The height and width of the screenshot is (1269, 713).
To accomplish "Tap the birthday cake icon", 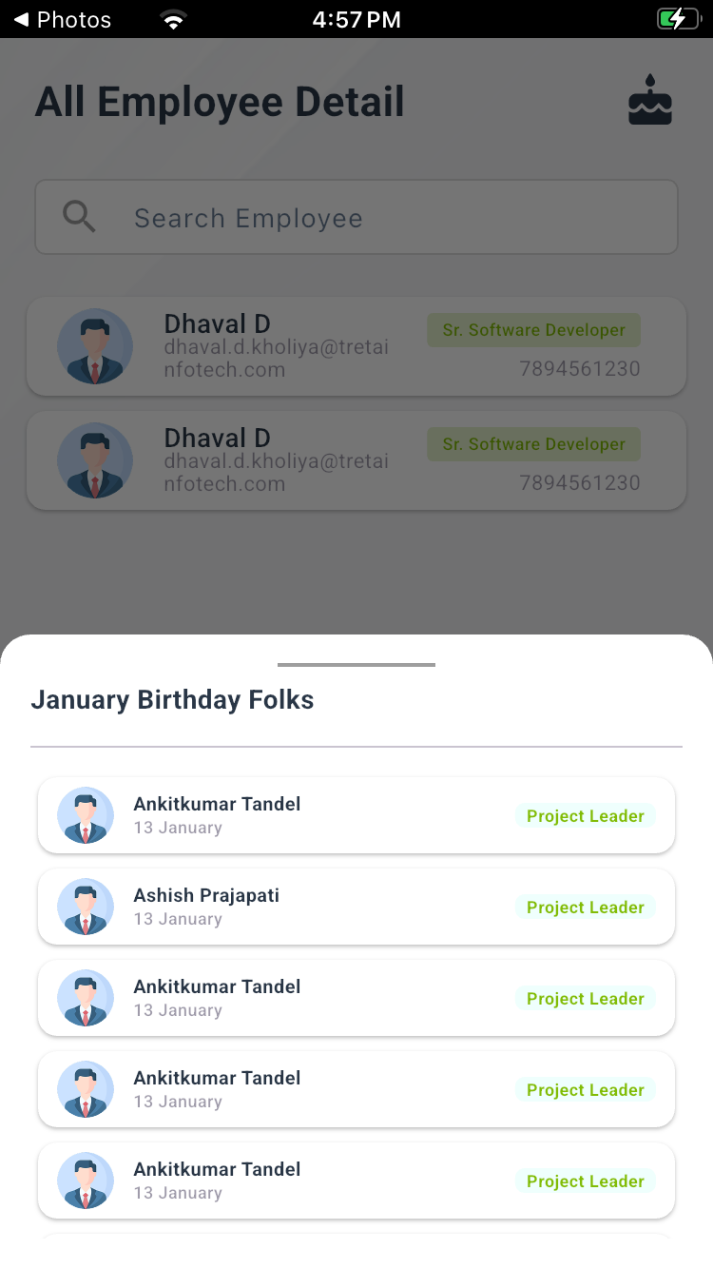I will 650,101.
